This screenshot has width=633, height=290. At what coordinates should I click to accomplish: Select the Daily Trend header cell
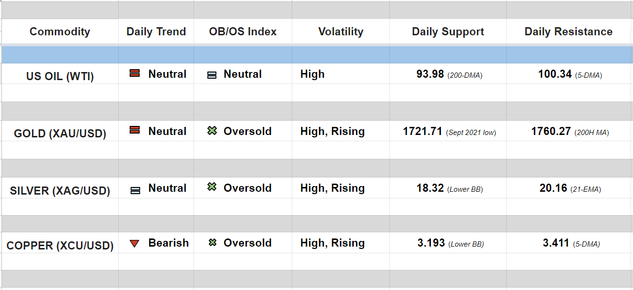coord(156,31)
